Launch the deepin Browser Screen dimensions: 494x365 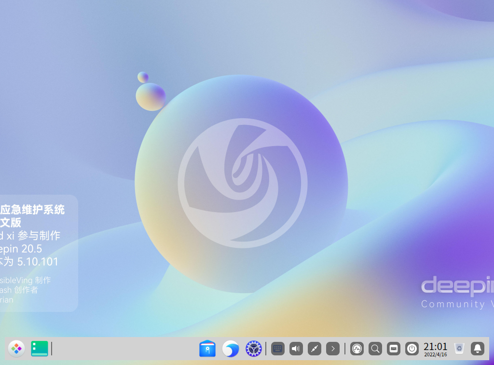pyautogui.click(x=231, y=348)
